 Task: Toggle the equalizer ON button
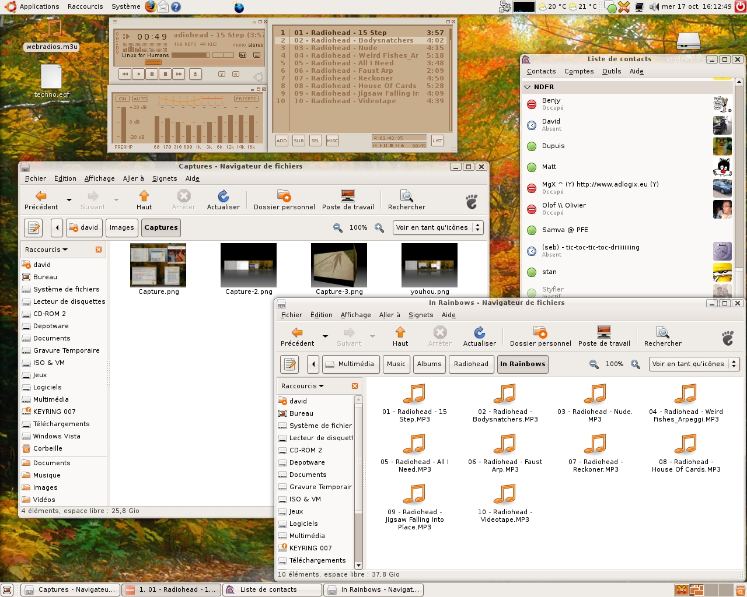click(122, 99)
